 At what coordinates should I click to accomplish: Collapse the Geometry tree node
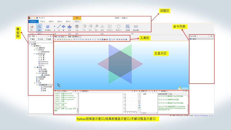coord(35,54)
